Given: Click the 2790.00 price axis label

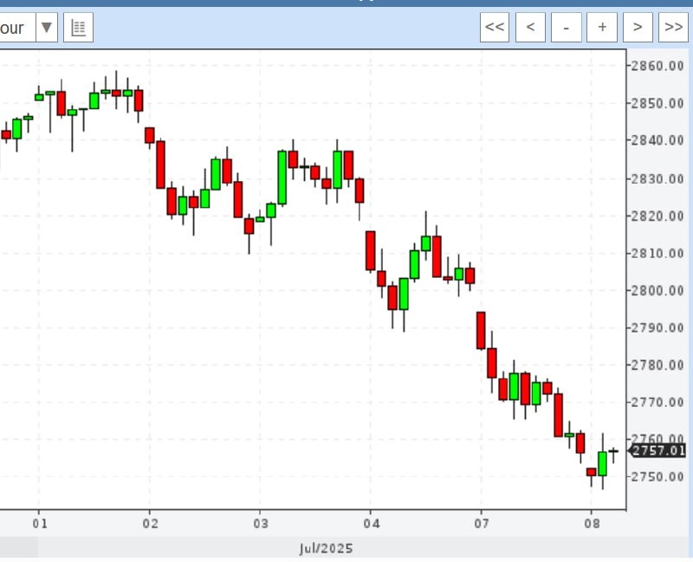Looking at the screenshot, I should (657, 328).
